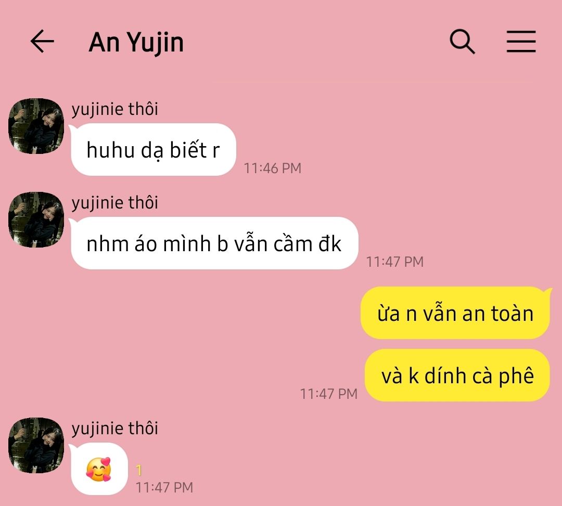
Task: Open avatar beside 'nhm áo mình' message
Action: 36,219
